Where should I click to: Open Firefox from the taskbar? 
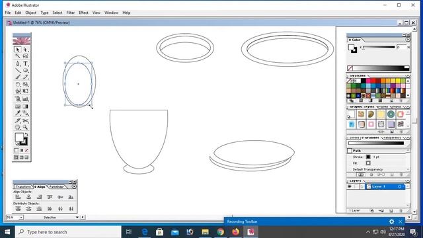coord(236,232)
